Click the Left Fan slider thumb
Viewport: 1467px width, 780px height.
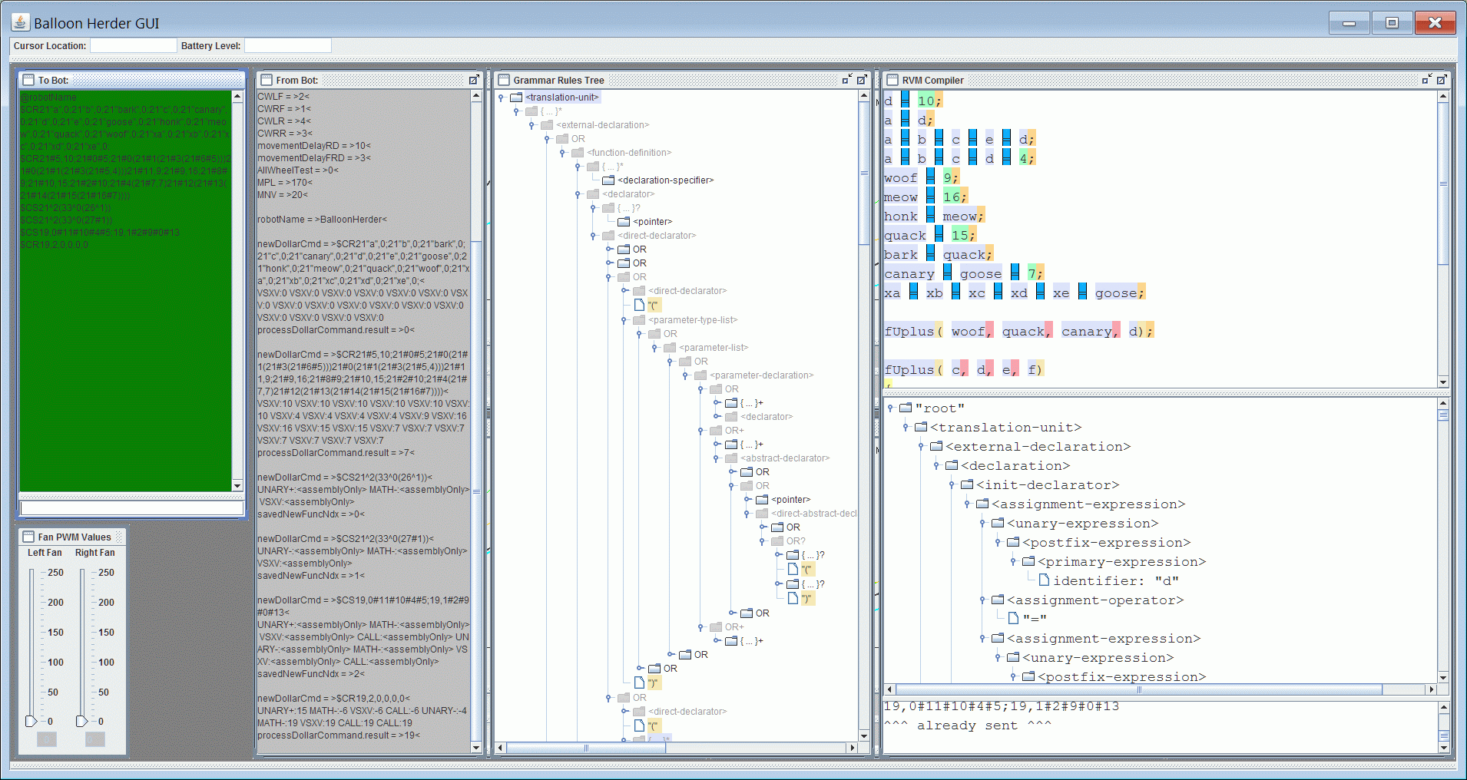pos(31,721)
